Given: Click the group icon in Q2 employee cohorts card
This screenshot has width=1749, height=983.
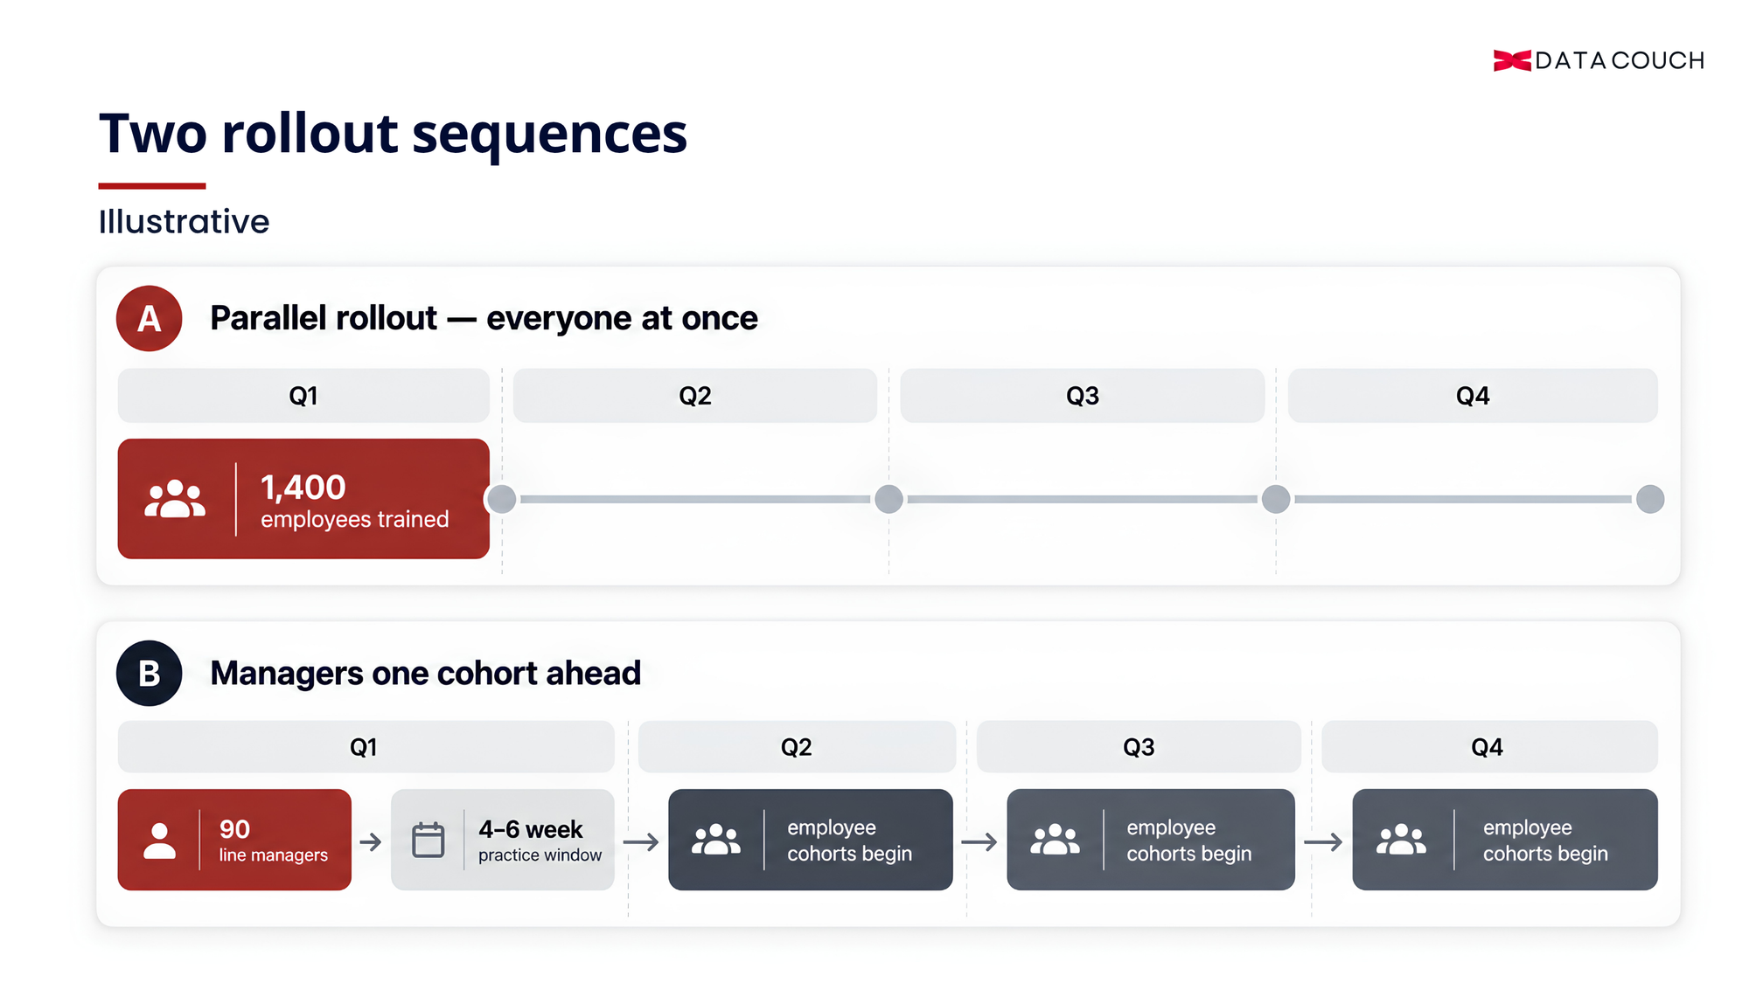Looking at the screenshot, I should pyautogui.click(x=716, y=840).
